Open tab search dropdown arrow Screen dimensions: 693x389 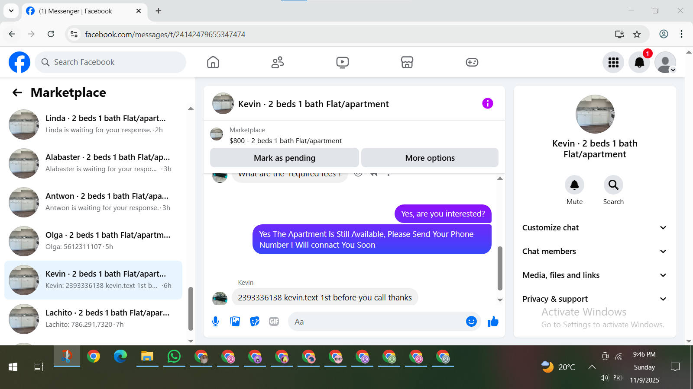point(11,11)
